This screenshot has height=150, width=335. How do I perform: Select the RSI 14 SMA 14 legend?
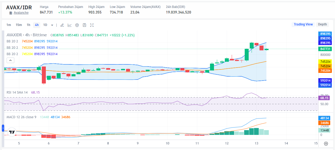17,92
